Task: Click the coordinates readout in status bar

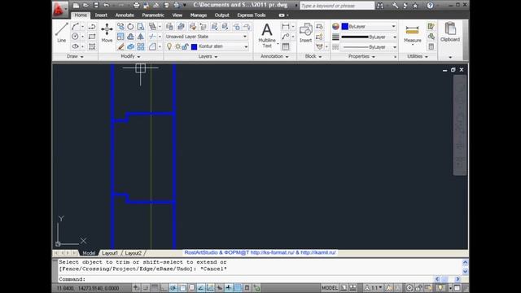Action: coord(88,288)
